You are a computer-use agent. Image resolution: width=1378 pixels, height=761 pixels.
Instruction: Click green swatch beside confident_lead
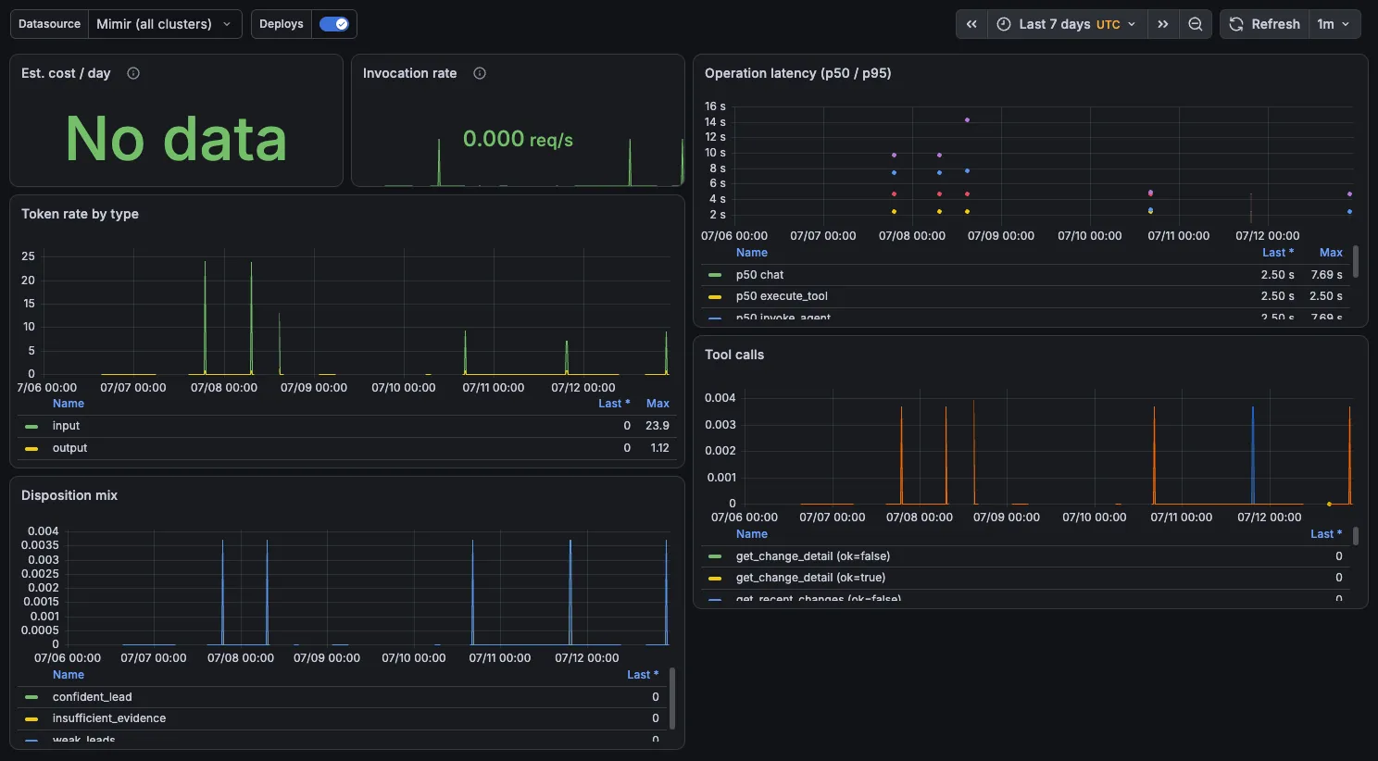click(x=31, y=697)
